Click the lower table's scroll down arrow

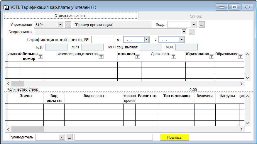coord(247,123)
